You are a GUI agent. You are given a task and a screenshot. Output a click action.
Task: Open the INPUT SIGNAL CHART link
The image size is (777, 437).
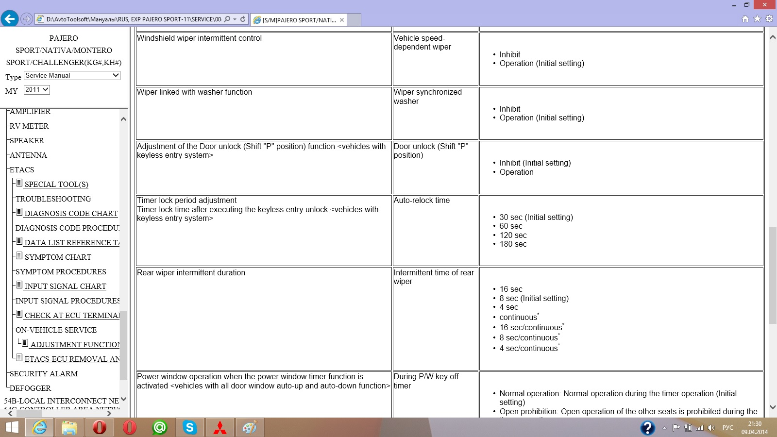click(x=65, y=286)
